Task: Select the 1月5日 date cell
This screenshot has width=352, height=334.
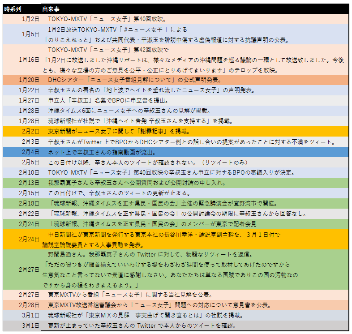Action: [x=22, y=34]
